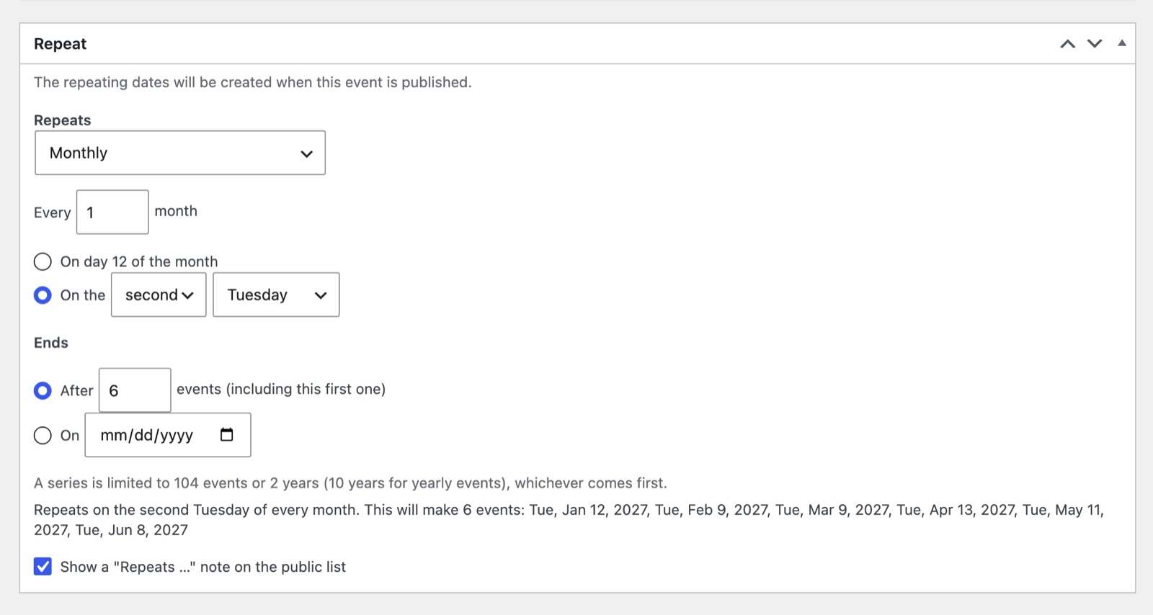
Task: Click the 'Repeats' field label
Action: [63, 120]
